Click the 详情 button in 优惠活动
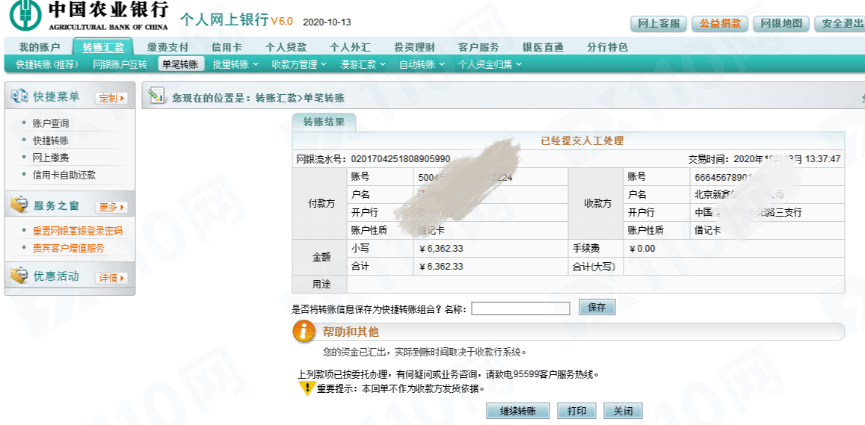 [111, 278]
